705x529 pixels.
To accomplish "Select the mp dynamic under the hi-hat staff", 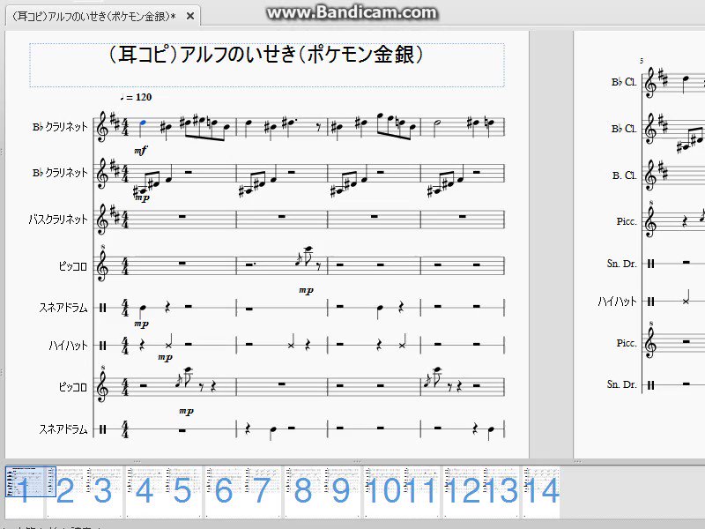I will (x=165, y=358).
